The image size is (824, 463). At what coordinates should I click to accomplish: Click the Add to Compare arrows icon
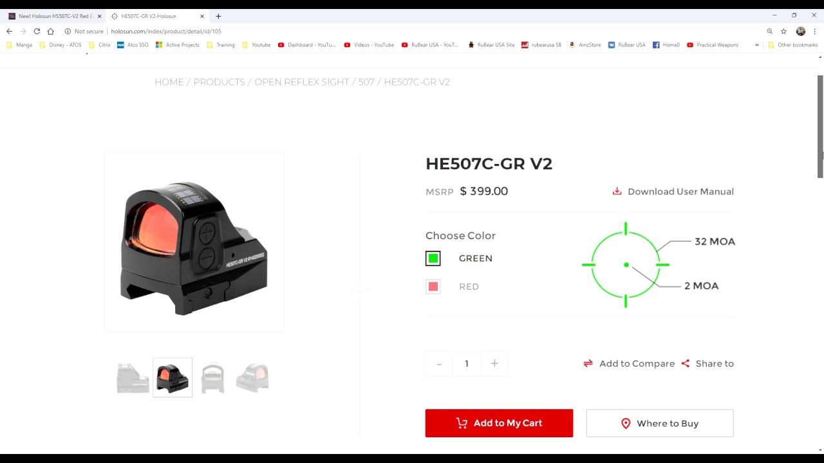pyautogui.click(x=588, y=363)
